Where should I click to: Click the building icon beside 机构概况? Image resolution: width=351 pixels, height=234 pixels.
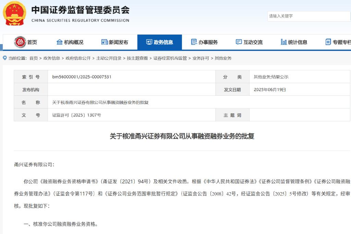59,42
